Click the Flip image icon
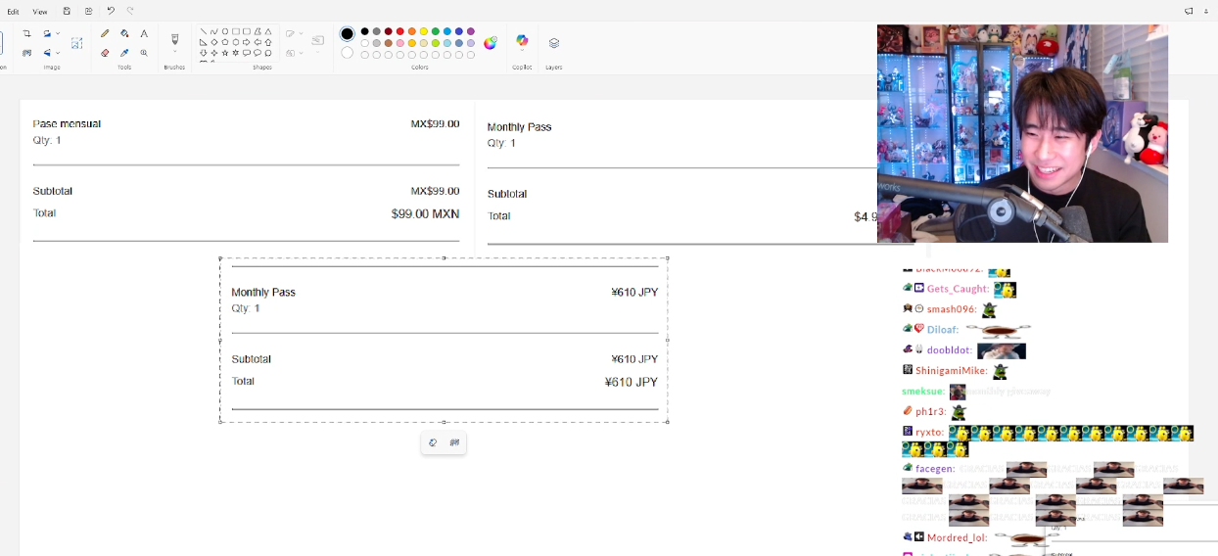Screen dimensions: 1218x556 tap(46, 53)
